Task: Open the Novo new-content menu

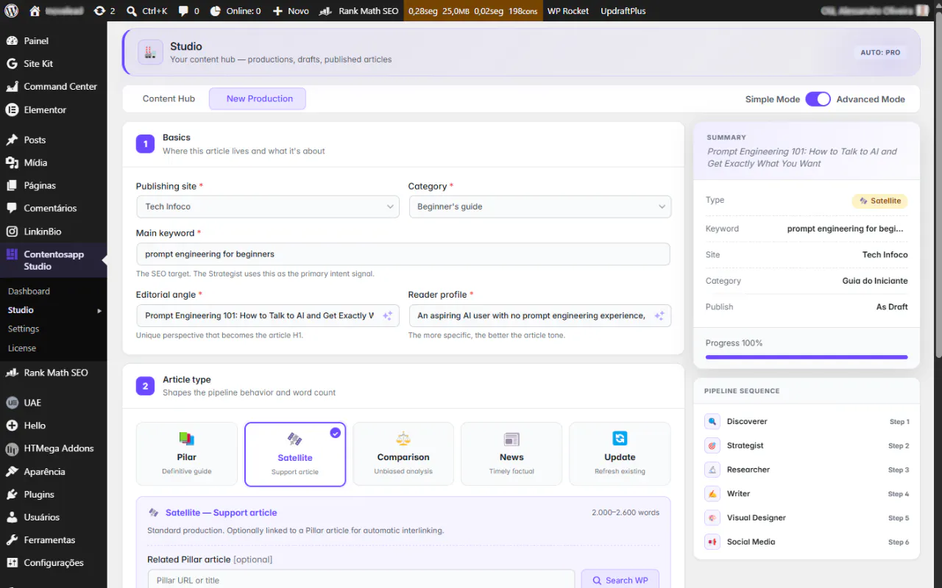Action: [291, 11]
